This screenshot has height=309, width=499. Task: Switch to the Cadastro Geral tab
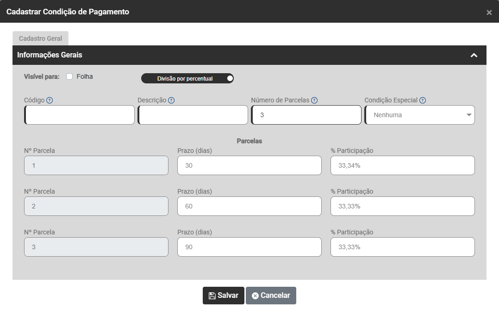[40, 38]
